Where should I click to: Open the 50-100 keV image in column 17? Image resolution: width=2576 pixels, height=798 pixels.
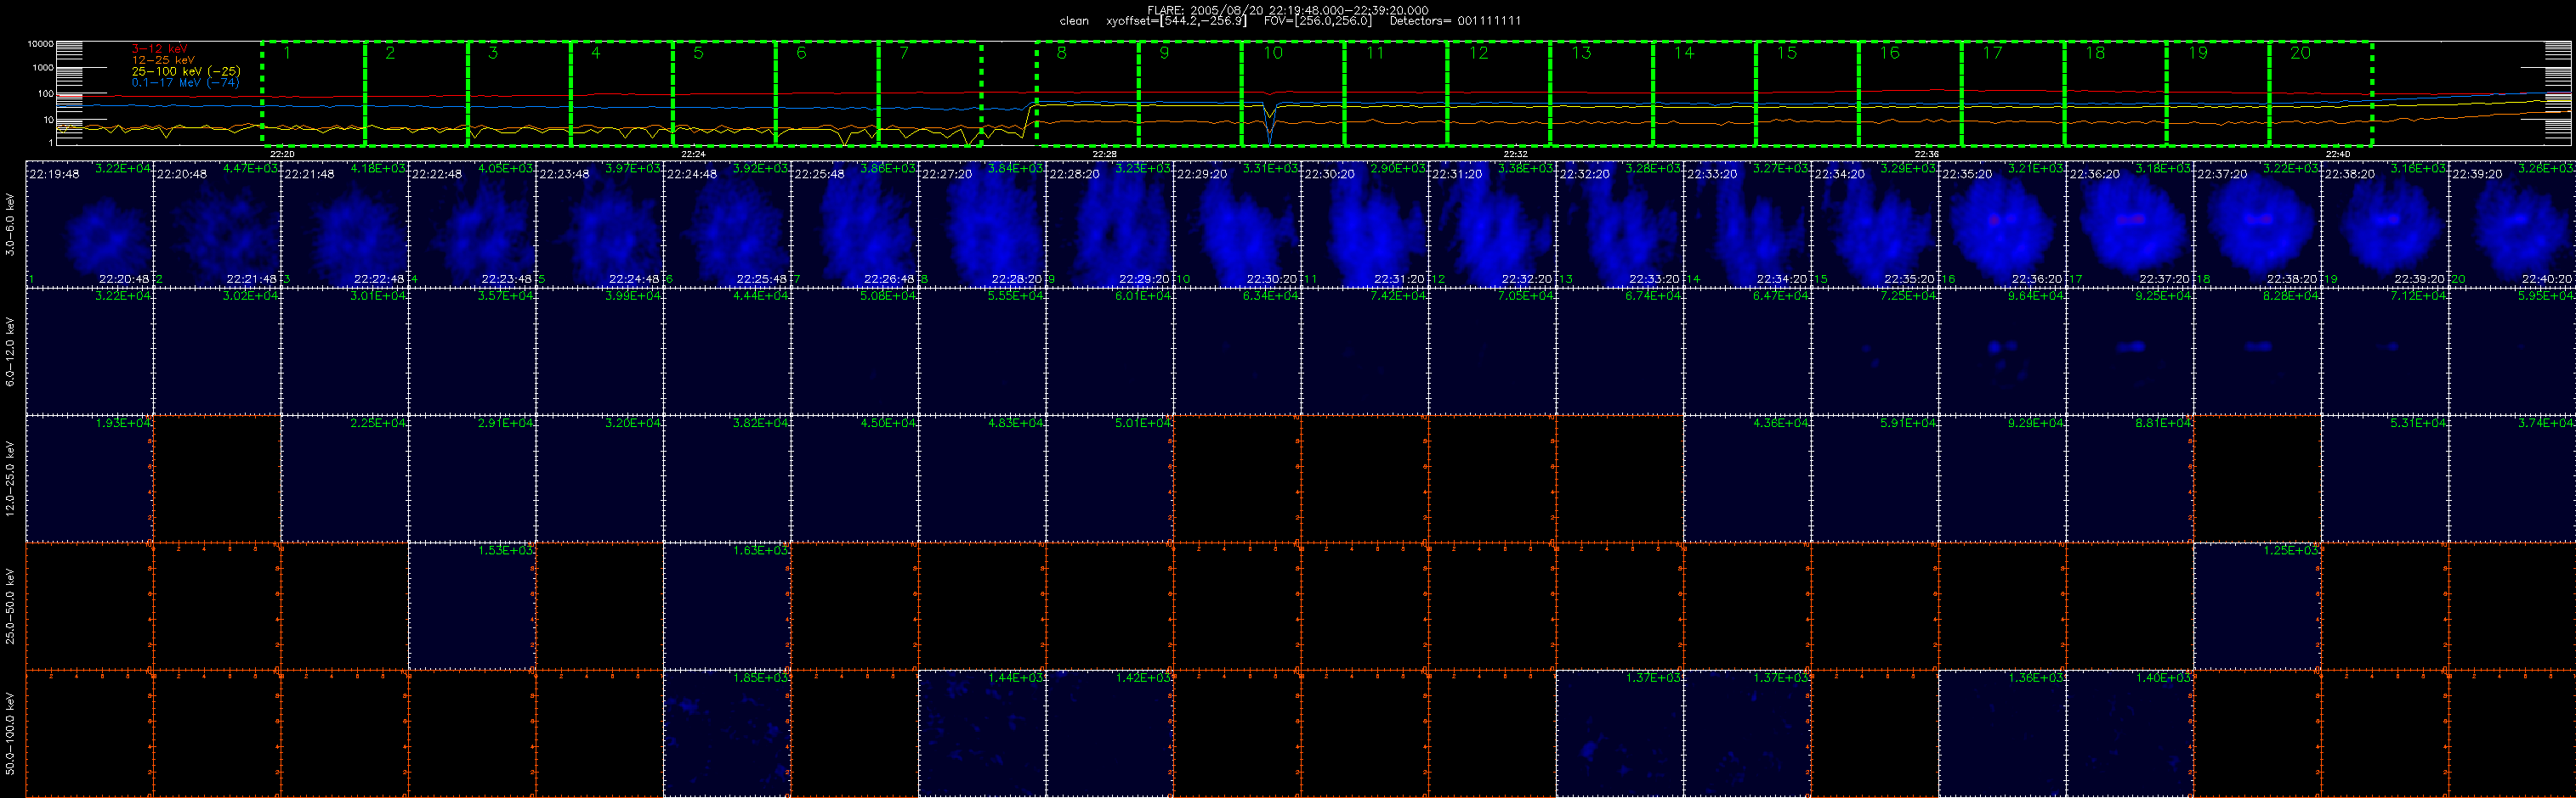pyautogui.click(x=2130, y=734)
